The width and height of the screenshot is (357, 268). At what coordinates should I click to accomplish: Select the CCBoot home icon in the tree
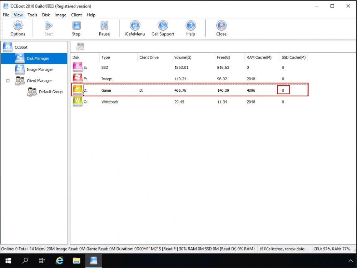[8, 47]
